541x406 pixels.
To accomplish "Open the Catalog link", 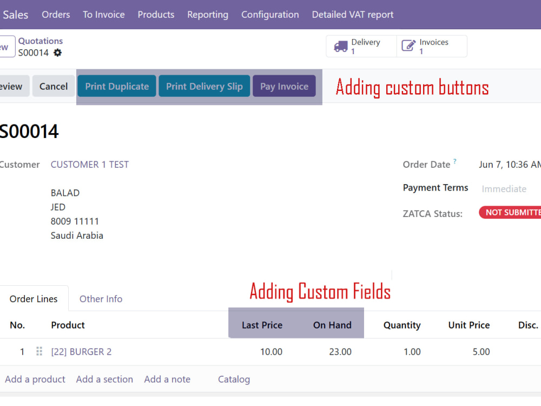I will coord(234,379).
